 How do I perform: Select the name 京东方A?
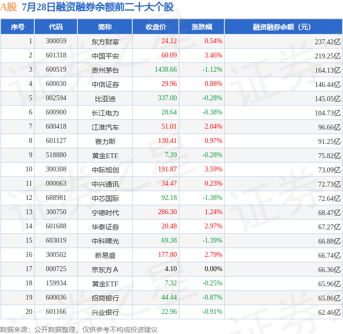105,270
